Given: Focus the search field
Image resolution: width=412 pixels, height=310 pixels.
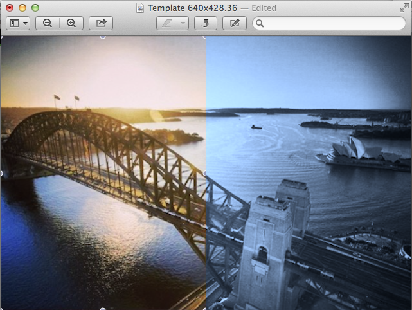Looking at the screenshot, I should coord(329,23).
